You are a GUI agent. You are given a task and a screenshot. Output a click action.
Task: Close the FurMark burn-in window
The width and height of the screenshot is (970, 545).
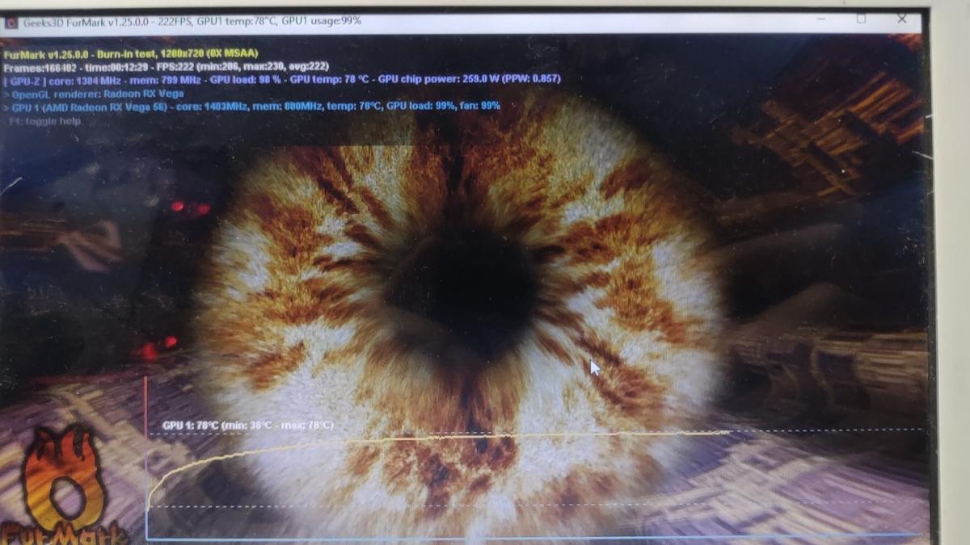coord(902,19)
